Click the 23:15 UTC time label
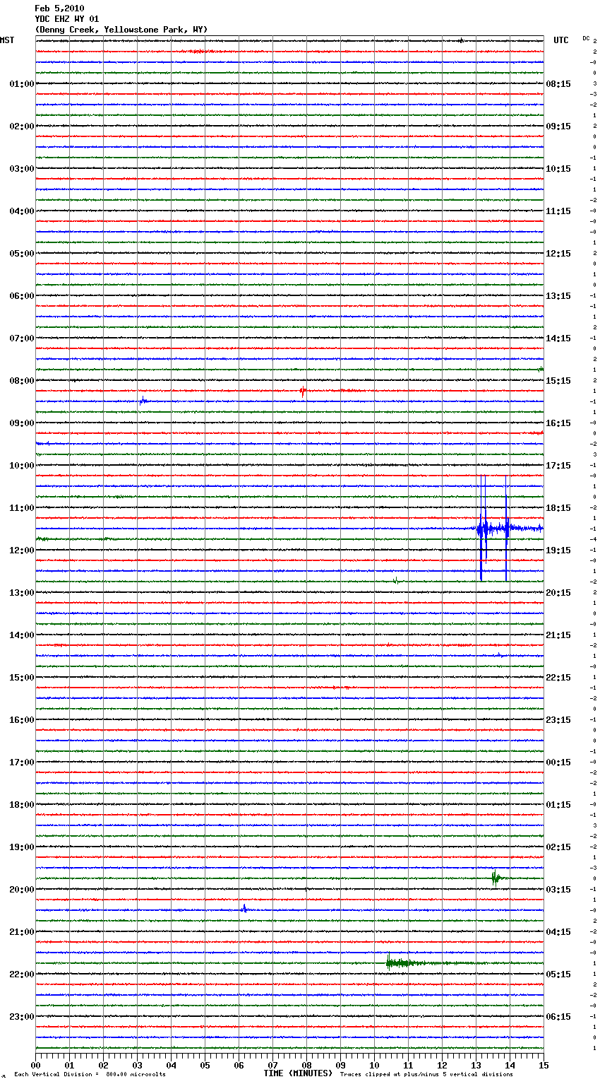Viewport: 600px width, 1084px height. [558, 720]
